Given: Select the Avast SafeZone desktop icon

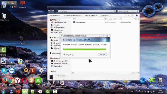Looking at the screenshot, I should pos(31,82).
